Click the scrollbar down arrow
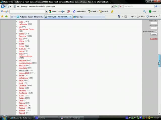Viewport: 161px width, 120px height. pyautogui.click(x=159, y=114)
